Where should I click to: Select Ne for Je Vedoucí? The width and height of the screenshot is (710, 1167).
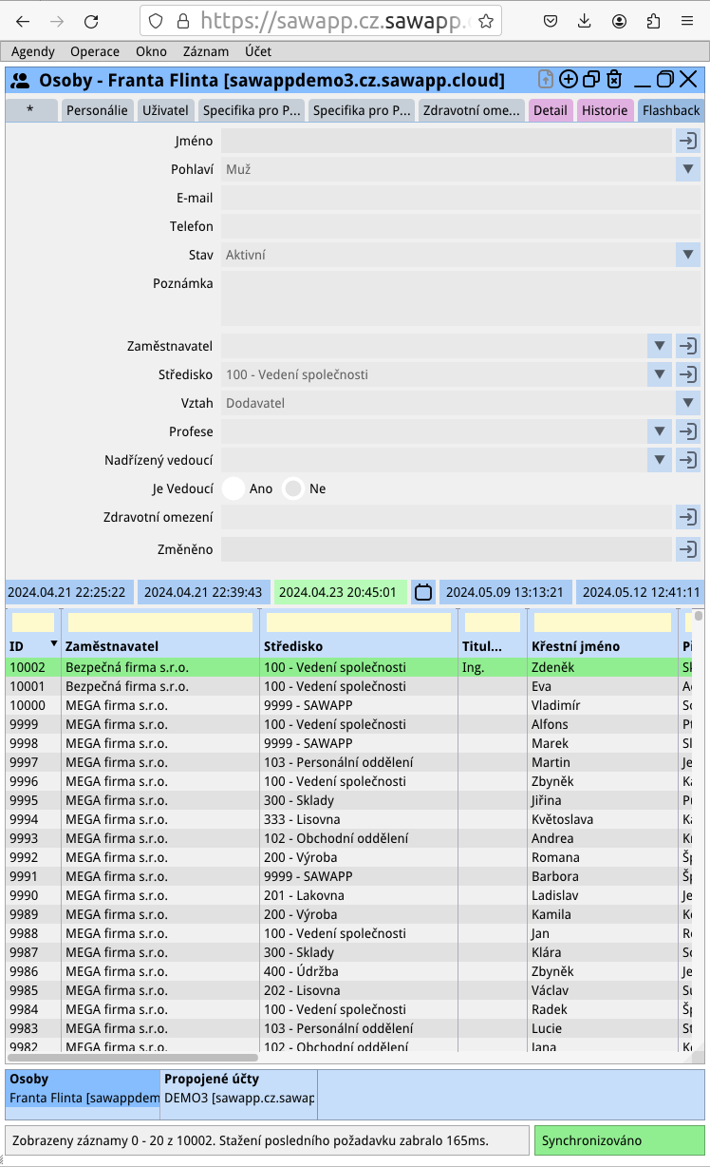[294, 488]
